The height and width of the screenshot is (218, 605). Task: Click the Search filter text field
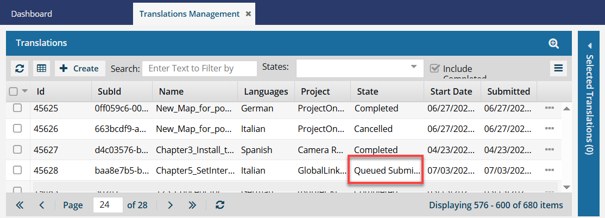pyautogui.click(x=199, y=69)
